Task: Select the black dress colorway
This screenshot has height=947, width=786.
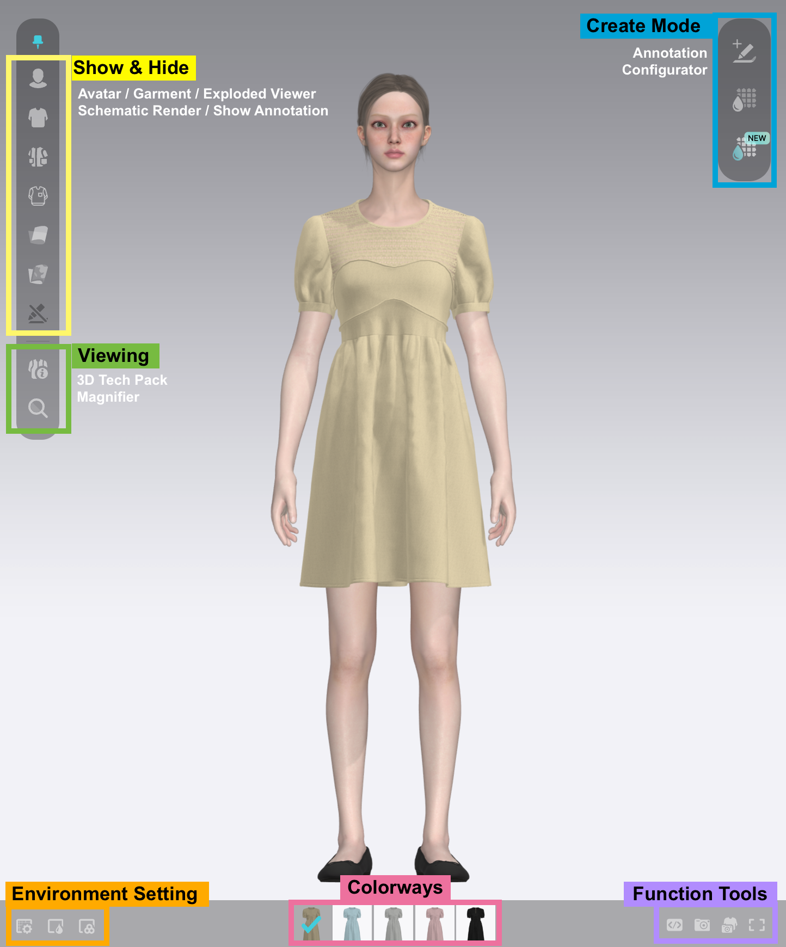Action: [476, 923]
